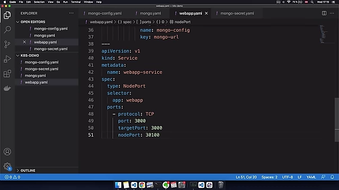
Task: Open the Terminal menu
Action: [x=76, y=2]
